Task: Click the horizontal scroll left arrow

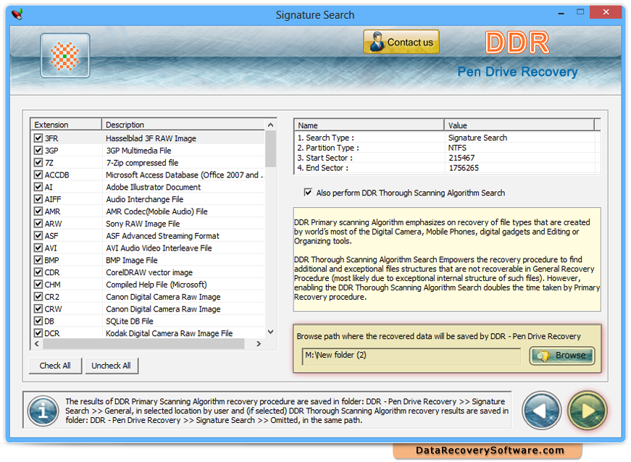Action: coord(37,344)
